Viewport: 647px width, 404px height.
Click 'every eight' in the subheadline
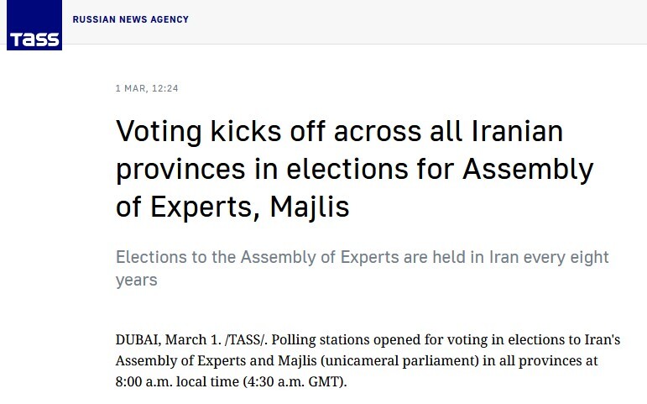point(565,257)
